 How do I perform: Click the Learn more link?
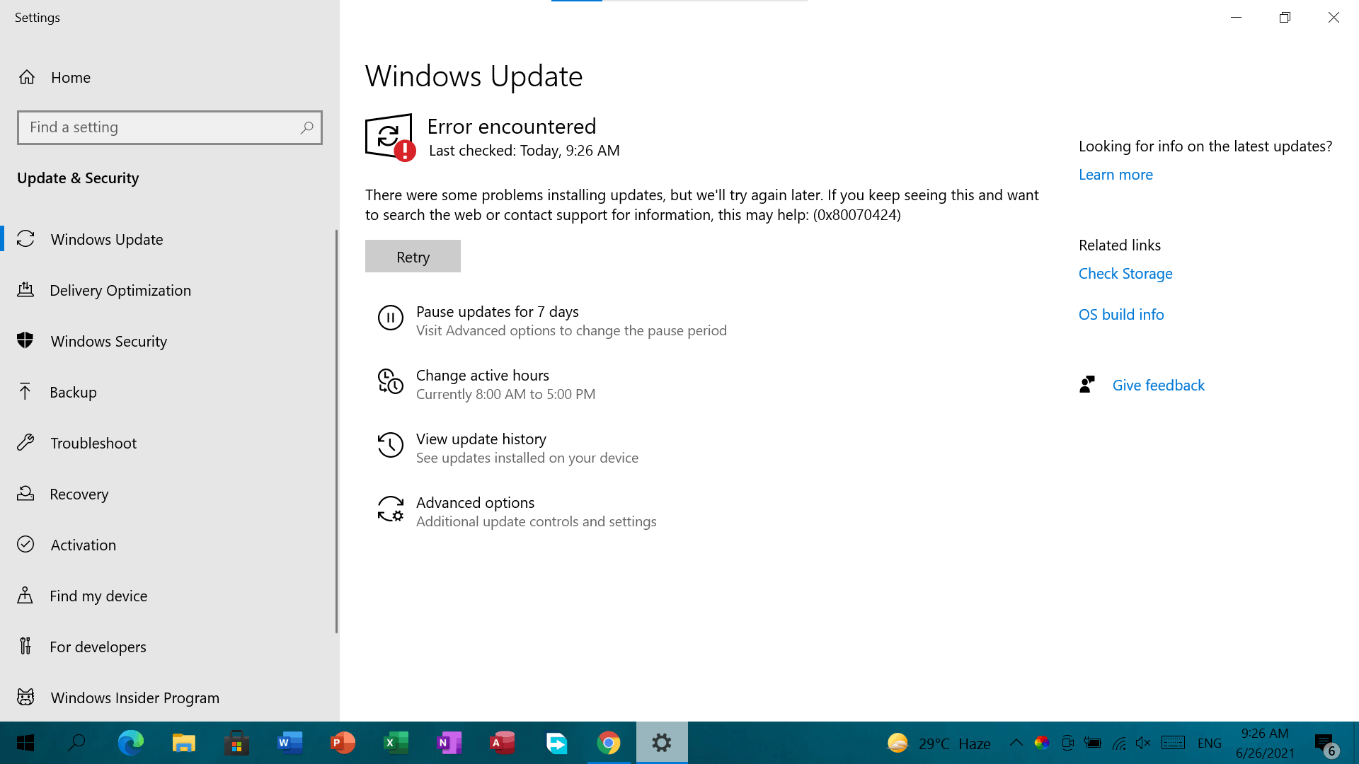[1116, 174]
